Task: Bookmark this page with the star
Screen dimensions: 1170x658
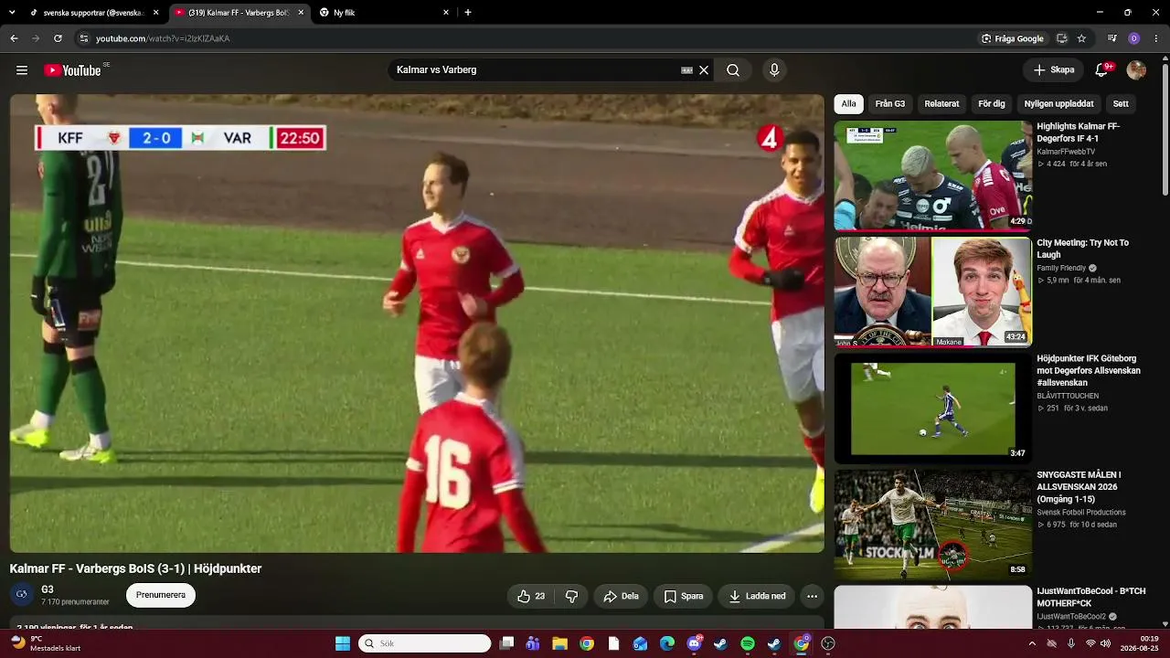Action: pyautogui.click(x=1081, y=38)
